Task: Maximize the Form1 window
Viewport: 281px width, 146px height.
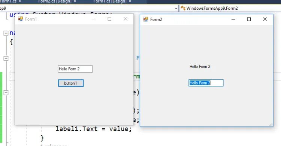Action: (x=109, y=19)
